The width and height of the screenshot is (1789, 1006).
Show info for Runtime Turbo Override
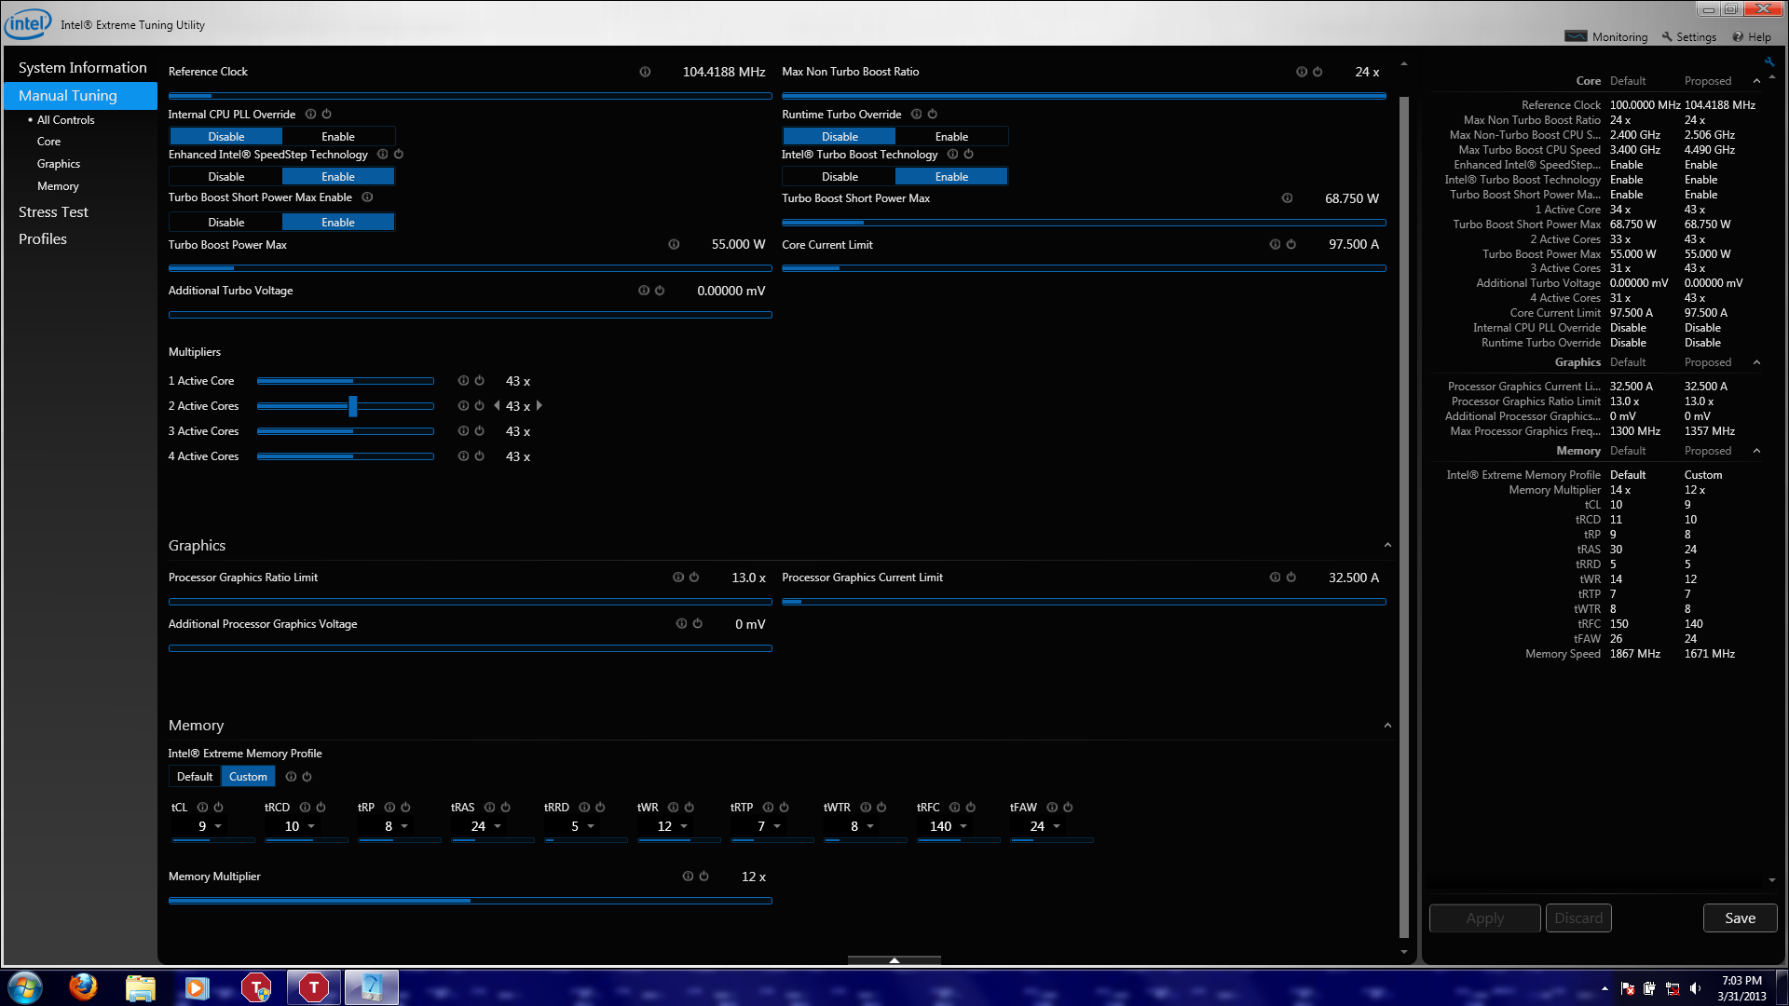click(x=916, y=115)
